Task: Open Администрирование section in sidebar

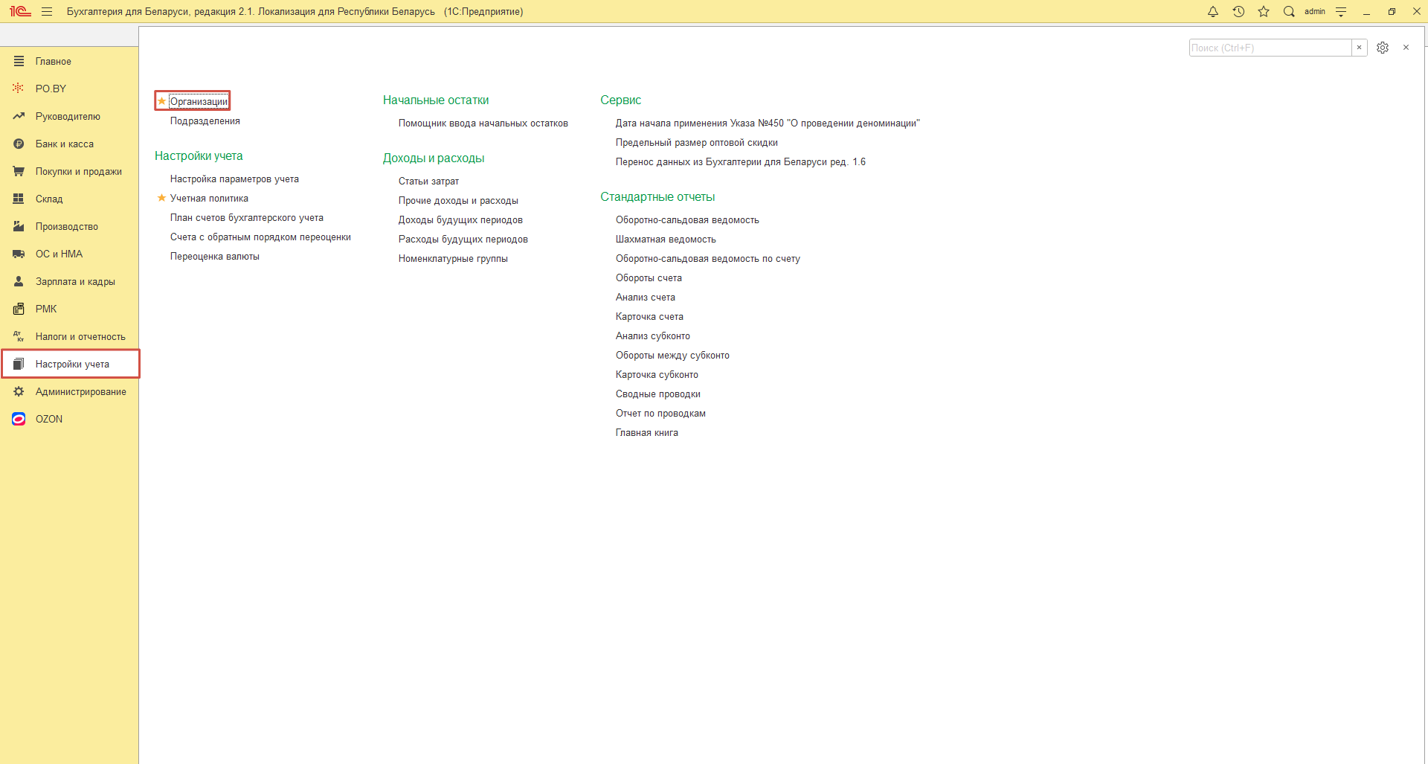Action: (69, 391)
